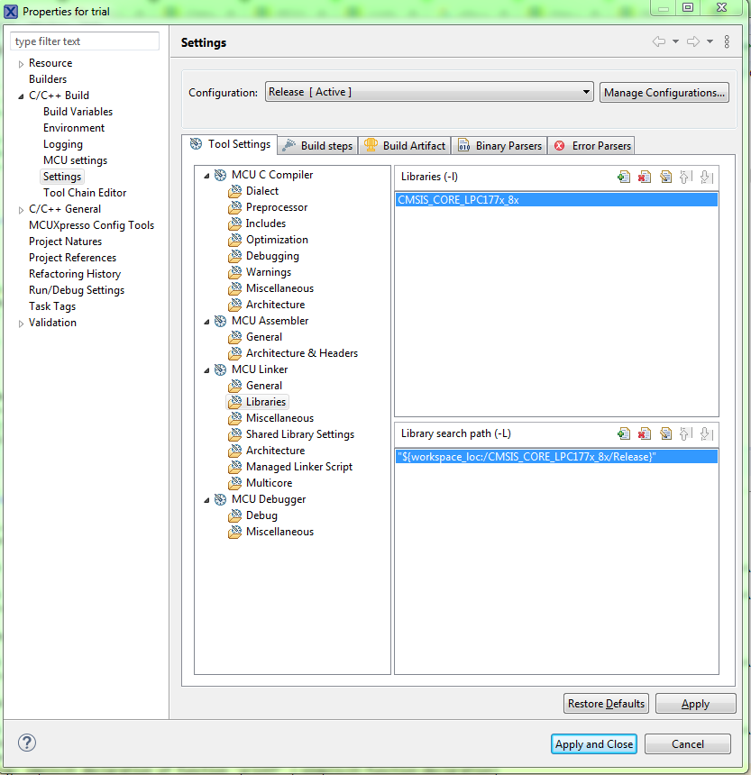Collapse the MCU Assembler node
The width and height of the screenshot is (751, 775).
click(x=206, y=322)
